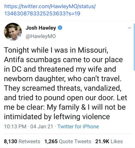The width and height of the screenshot is (135, 148).
Task: Open the @HawleyMO handle
Action: [41, 36]
